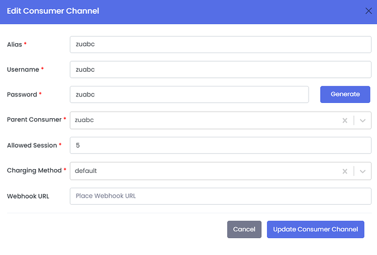Expand the Charging Method dropdown arrow
Viewport: 377px width, 255px height.
363,171
